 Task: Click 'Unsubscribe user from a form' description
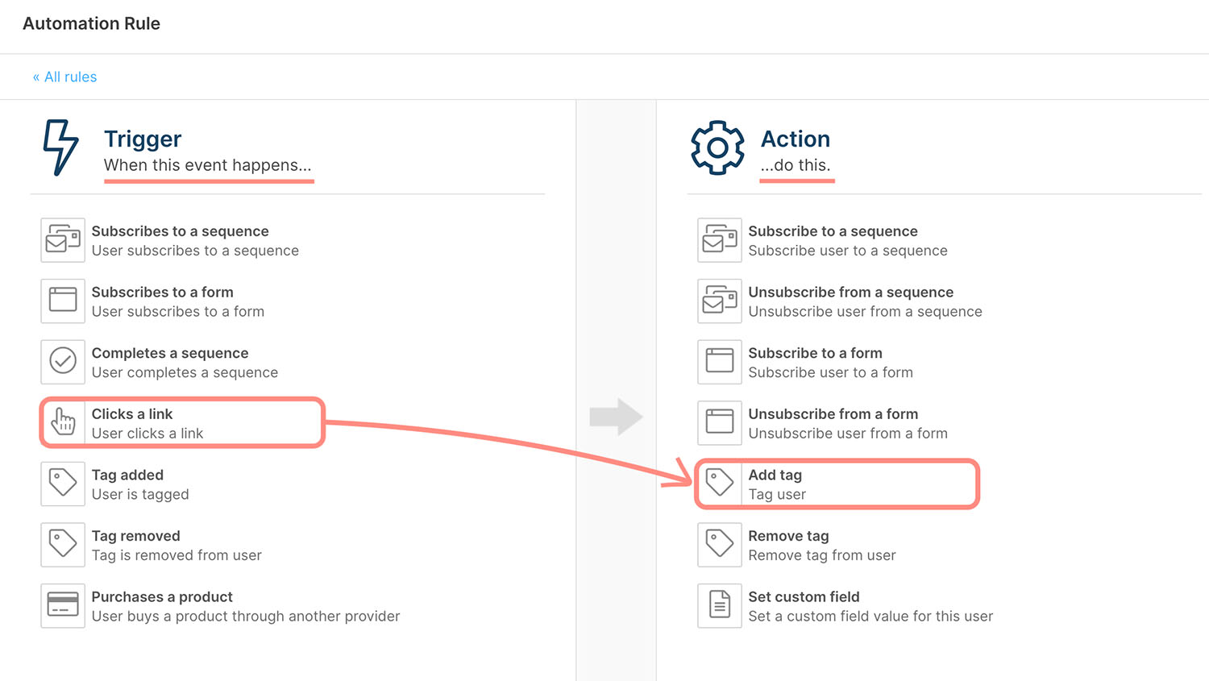point(848,433)
